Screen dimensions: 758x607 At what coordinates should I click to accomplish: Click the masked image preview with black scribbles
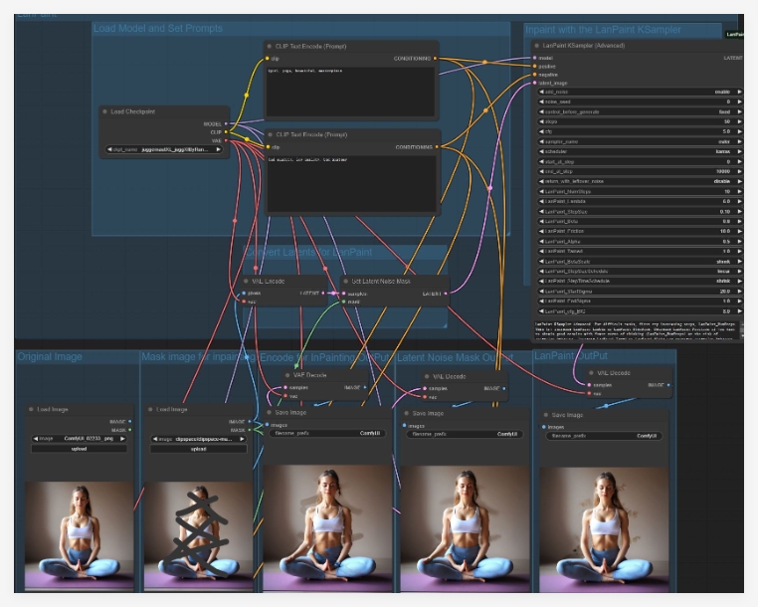199,532
